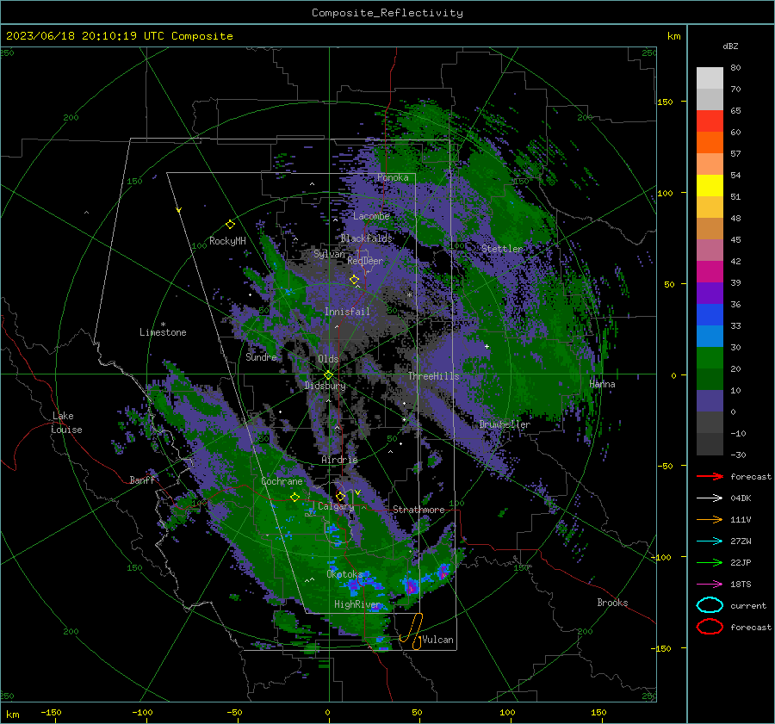Click the red forecast arrow in legend
This screenshot has width=775, height=724.
pyautogui.click(x=710, y=476)
